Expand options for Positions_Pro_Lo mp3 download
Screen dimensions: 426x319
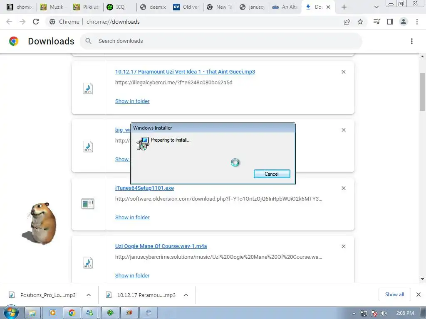pos(89,295)
